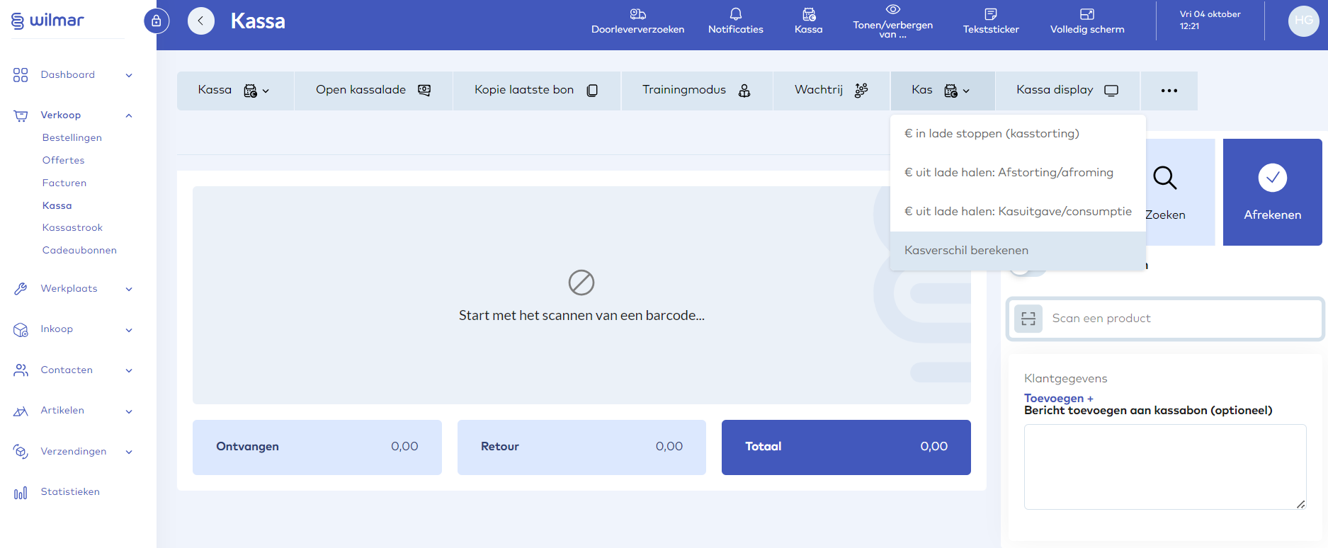Open the Notificaties bell
Screen dimensions: 1328x548
(735, 21)
